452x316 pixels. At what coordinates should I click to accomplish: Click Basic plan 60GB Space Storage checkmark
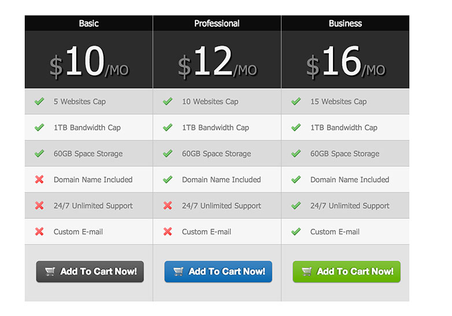click(39, 153)
